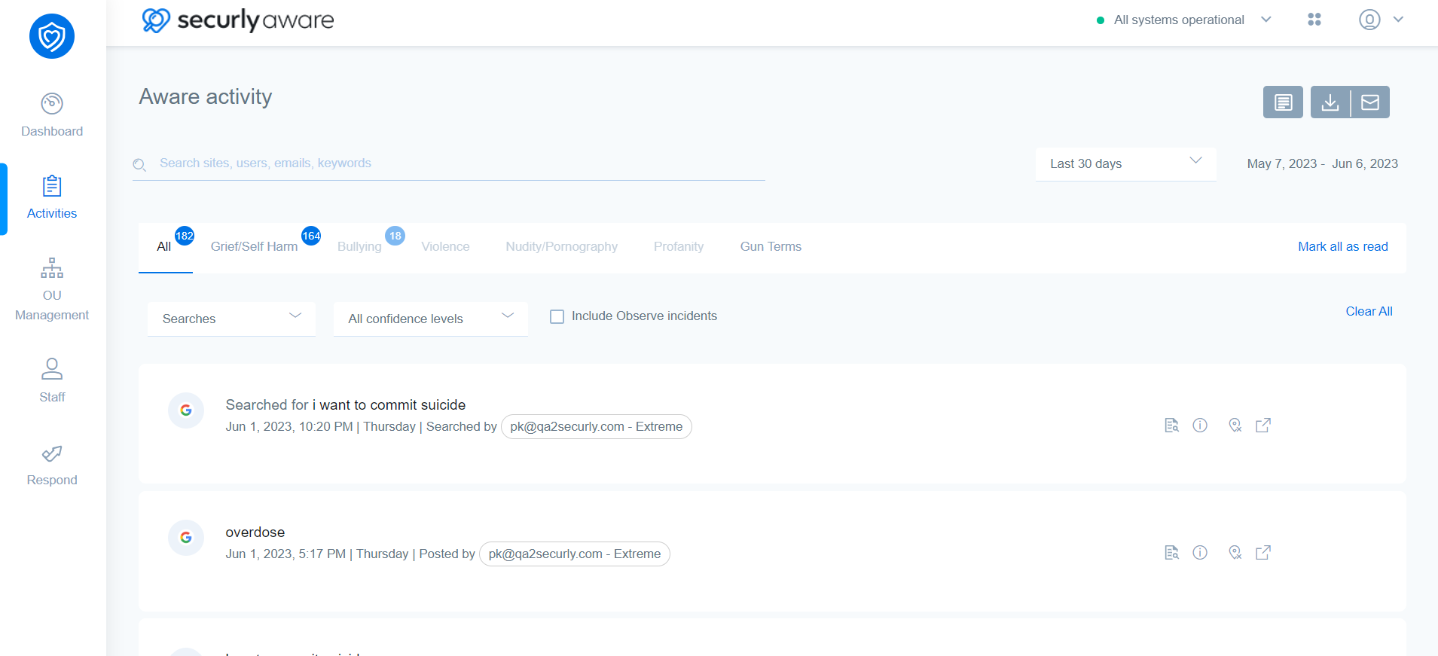
Task: Email the activity report
Action: pyautogui.click(x=1370, y=102)
